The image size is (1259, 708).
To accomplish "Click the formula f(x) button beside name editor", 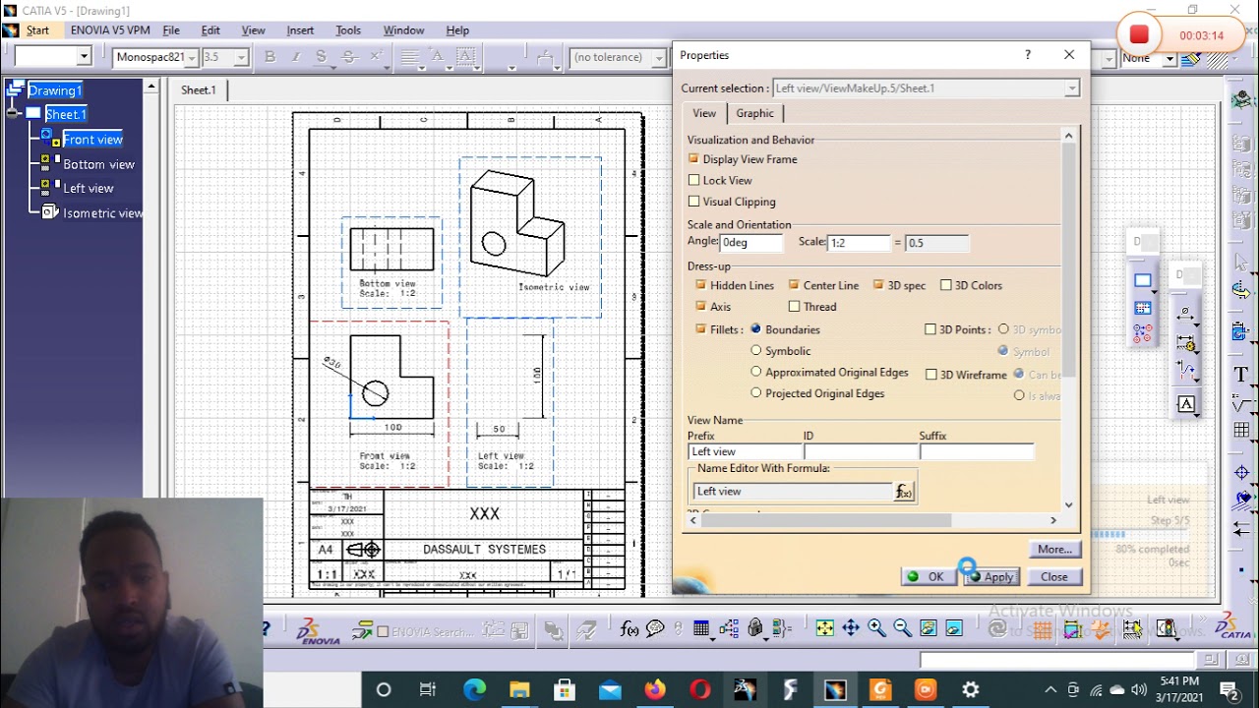I will (903, 492).
